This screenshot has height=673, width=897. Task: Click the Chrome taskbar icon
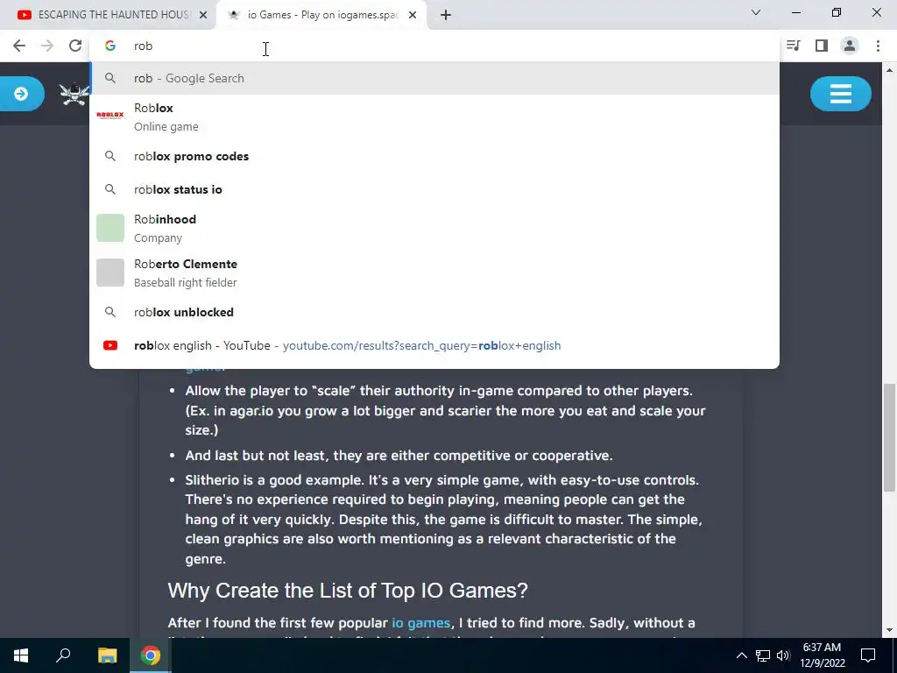(151, 655)
